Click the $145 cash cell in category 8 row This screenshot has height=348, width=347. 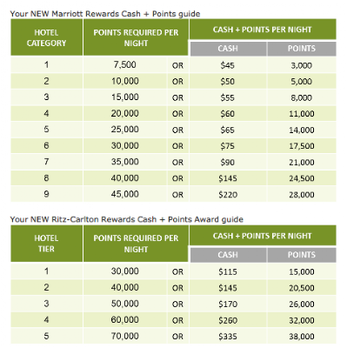(228, 178)
